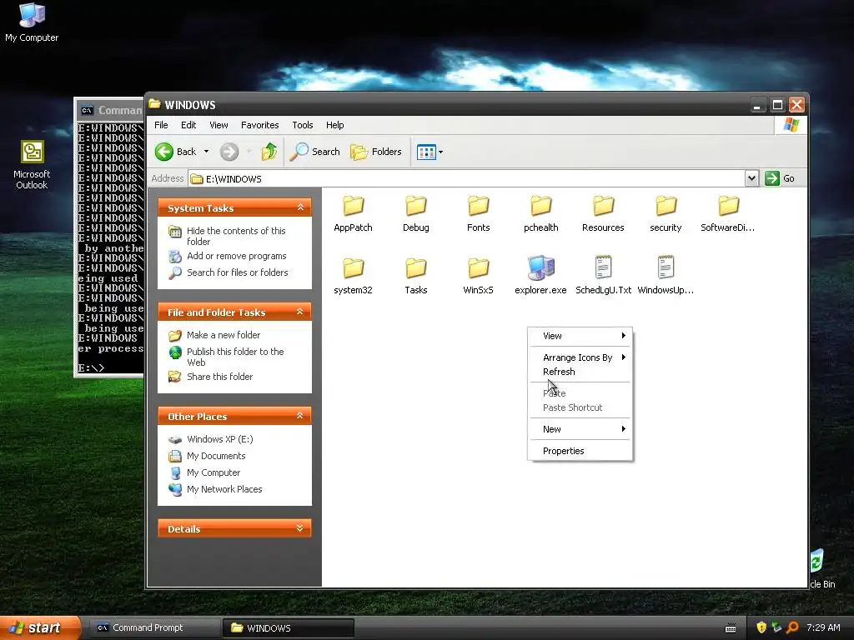Open the New submenu in context menu
The image size is (854, 640).
pyautogui.click(x=580, y=429)
